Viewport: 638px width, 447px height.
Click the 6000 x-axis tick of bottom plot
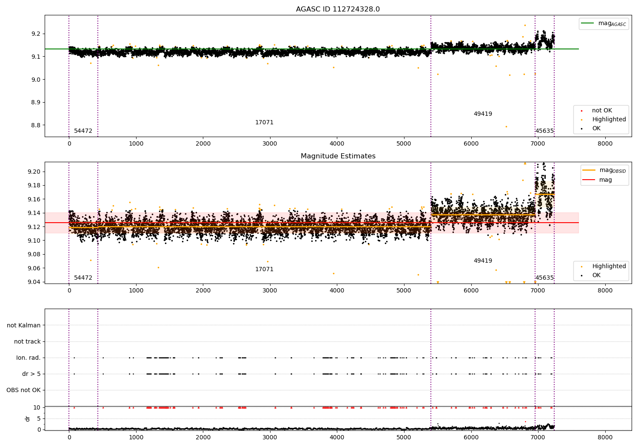(x=471, y=438)
